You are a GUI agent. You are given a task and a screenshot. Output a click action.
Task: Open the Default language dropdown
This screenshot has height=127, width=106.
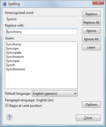coord(55,94)
